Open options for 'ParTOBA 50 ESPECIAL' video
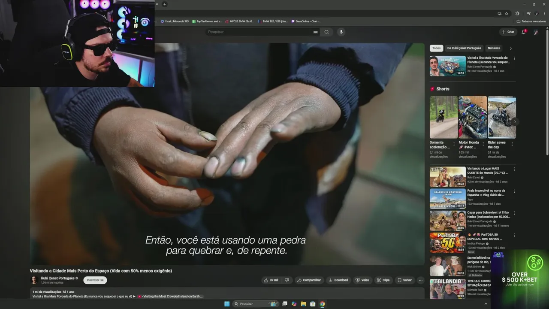549x309 pixels. coord(514,235)
